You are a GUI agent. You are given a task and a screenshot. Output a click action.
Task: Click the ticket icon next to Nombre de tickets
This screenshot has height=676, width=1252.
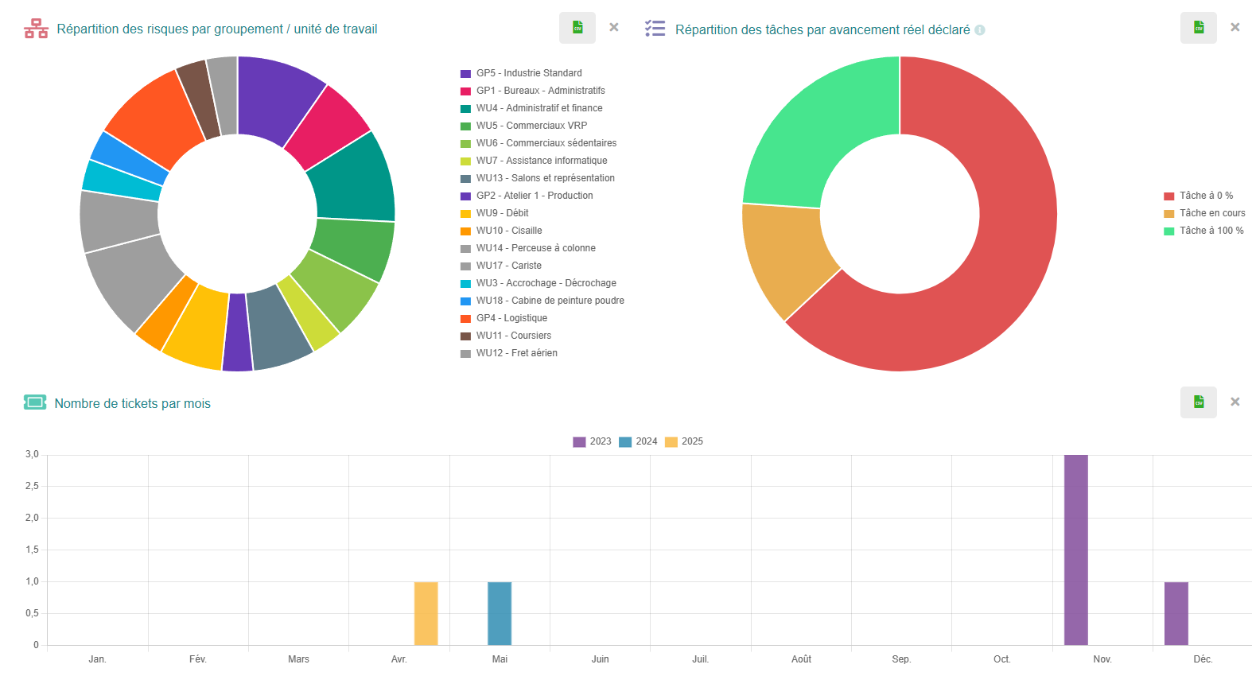pos(35,402)
